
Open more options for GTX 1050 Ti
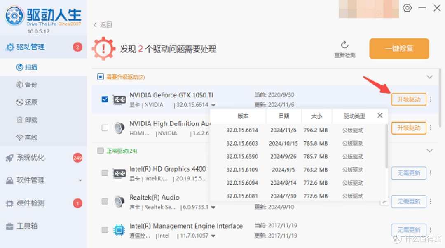(431, 99)
